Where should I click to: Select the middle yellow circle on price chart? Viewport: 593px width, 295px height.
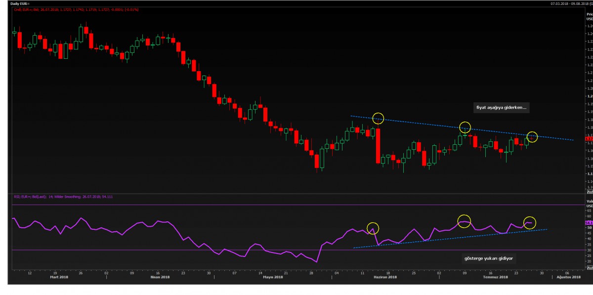[x=465, y=127]
